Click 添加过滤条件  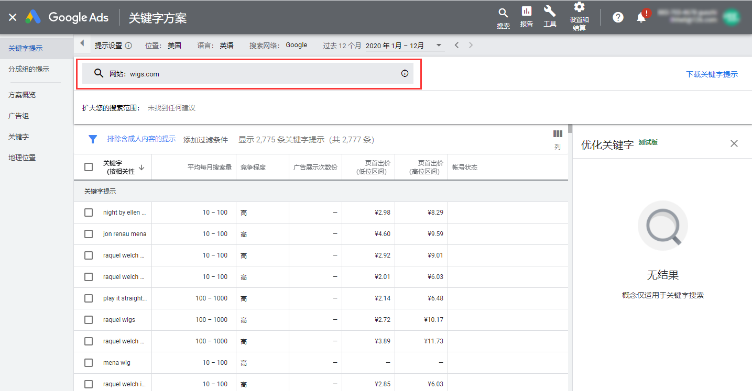[x=205, y=140]
